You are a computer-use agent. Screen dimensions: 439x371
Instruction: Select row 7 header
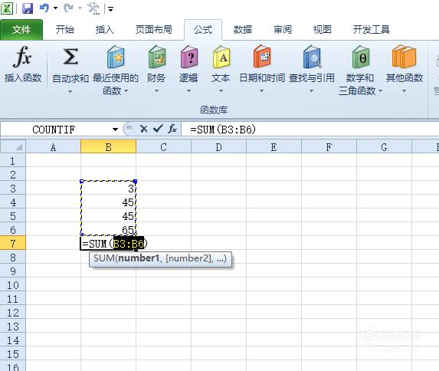[13, 243]
